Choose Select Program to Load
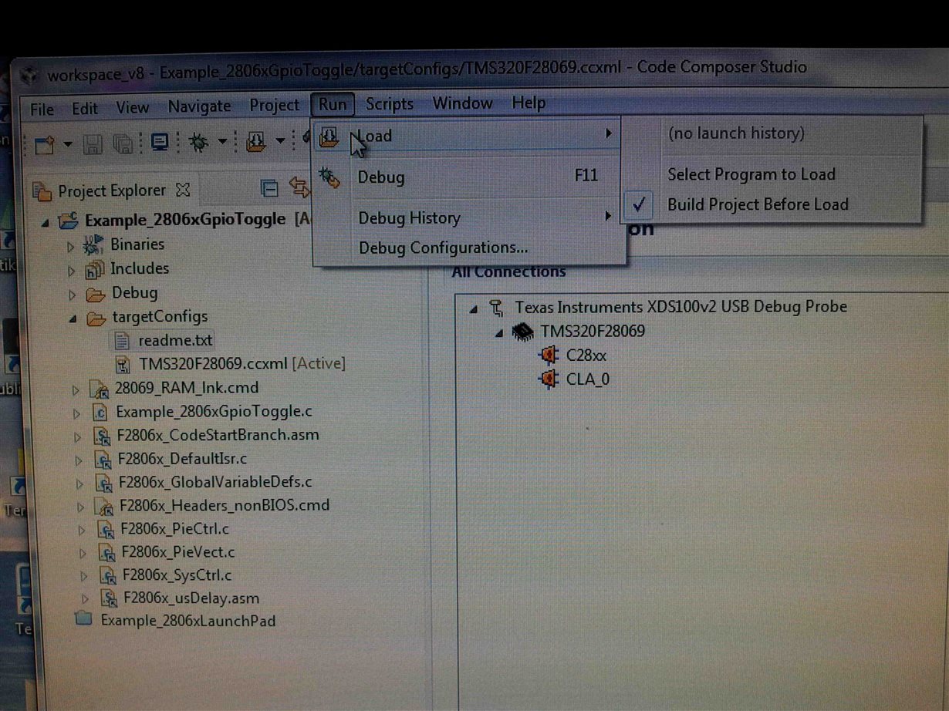The image size is (949, 711). pos(751,174)
